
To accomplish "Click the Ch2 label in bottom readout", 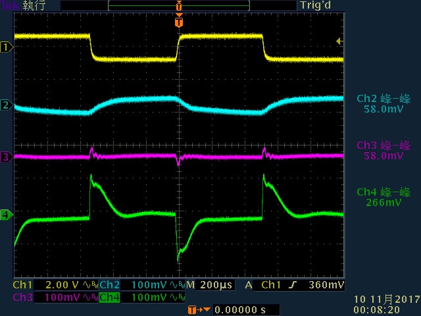I will coord(110,285).
